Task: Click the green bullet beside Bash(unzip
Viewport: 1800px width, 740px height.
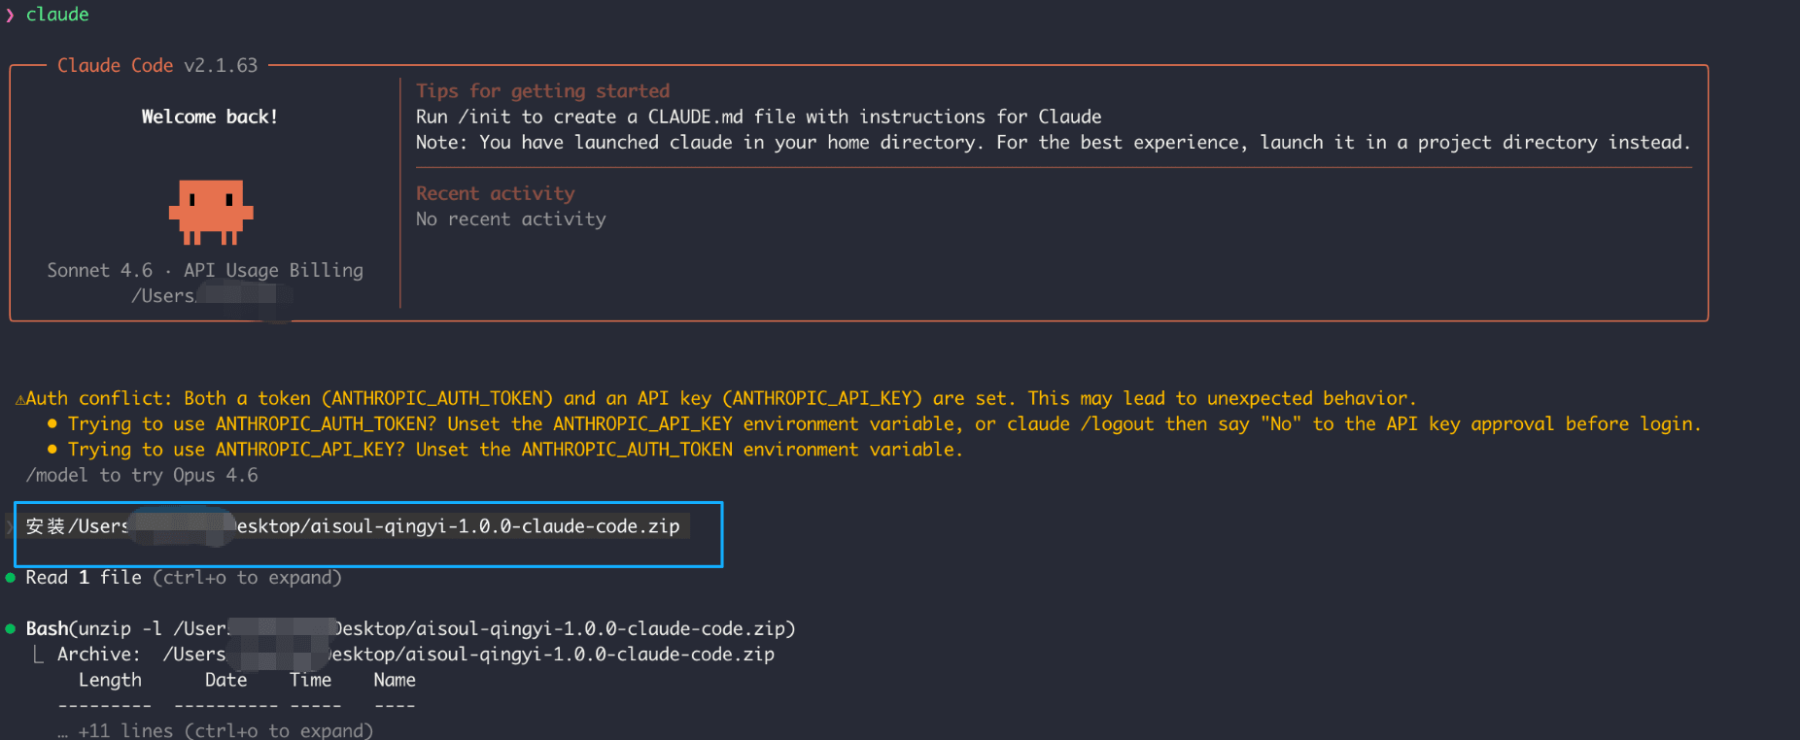Action: tap(11, 629)
